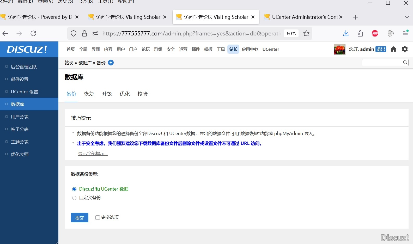This screenshot has height=244, width=413.
Task: Click the 退出 logout link
Action: (x=381, y=49)
